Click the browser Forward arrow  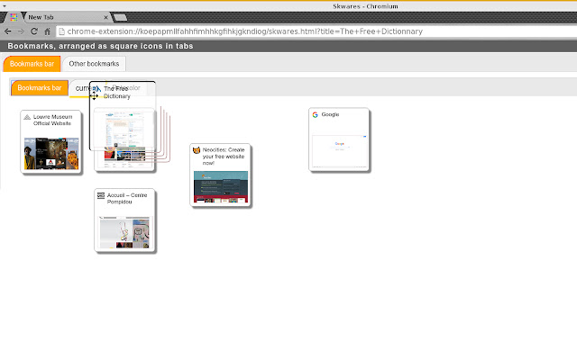pos(21,31)
